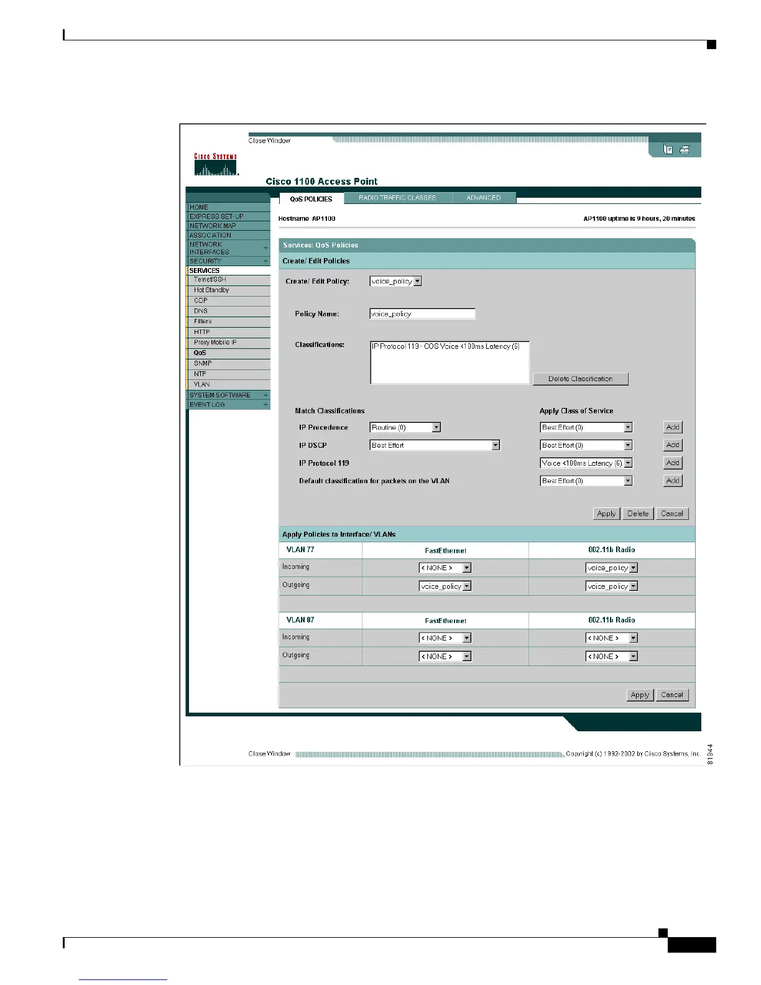Open VLAN 87 Outgoing 802.11b Radio dropdown
Screen dimensions: 761x985
[612, 657]
